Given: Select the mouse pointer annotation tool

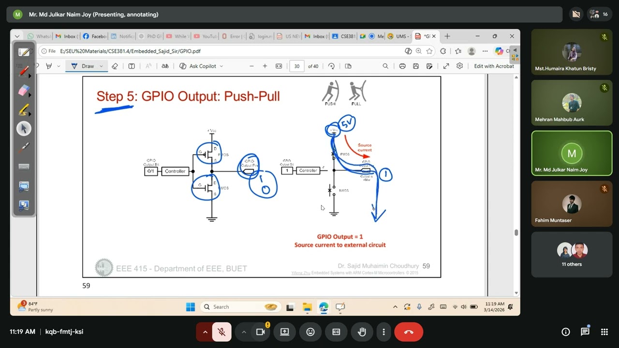Looking at the screenshot, I should (24, 129).
